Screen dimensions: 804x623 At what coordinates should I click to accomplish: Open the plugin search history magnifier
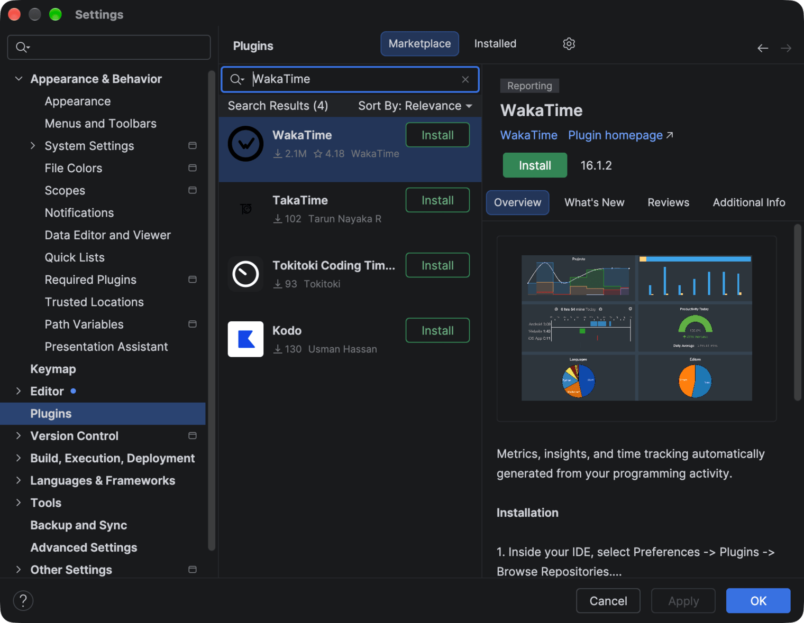click(237, 79)
